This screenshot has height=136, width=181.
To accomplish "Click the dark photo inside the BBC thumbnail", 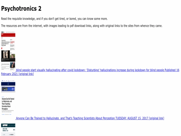I will 5,54.
